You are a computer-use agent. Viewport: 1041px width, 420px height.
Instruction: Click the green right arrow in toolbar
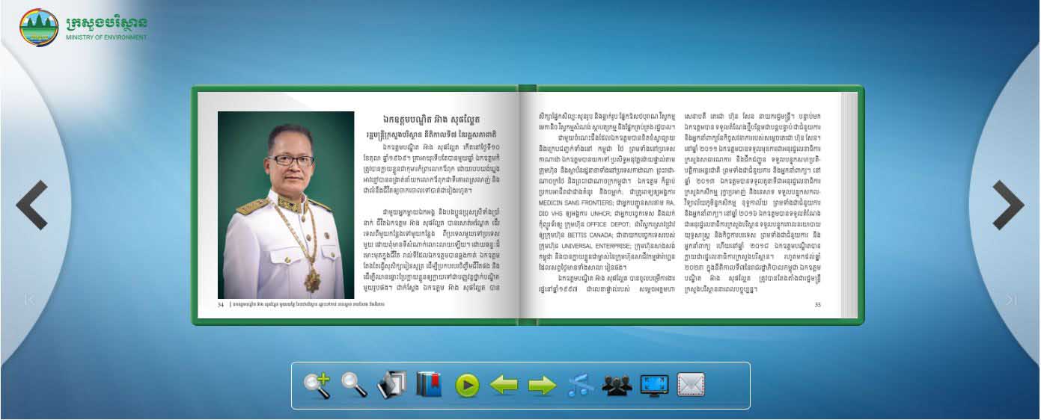542,386
